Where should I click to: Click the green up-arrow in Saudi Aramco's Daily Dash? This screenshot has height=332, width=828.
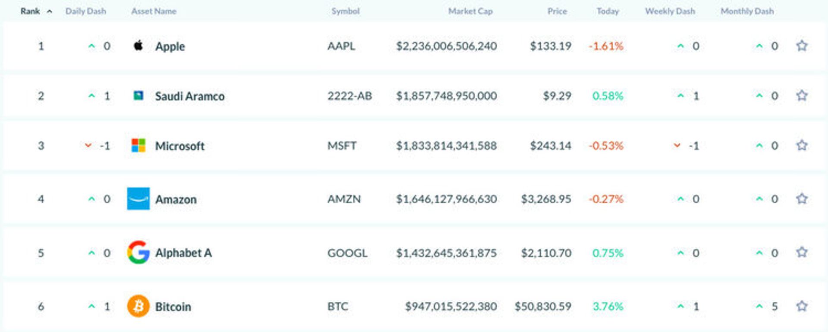tap(91, 96)
